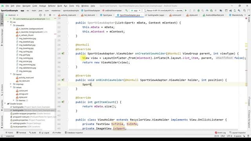The height and width of the screenshot is (141, 251).
Task: Open the Navigate menu
Action: (26, 6)
